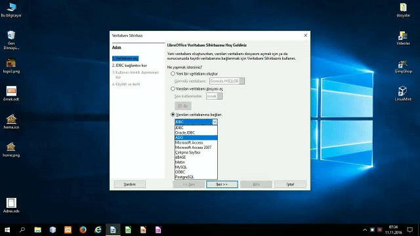The image size is (420, 236).
Task: Choose 'Varolan veritabanına bağlan' option
Action: [x=196, y=115]
